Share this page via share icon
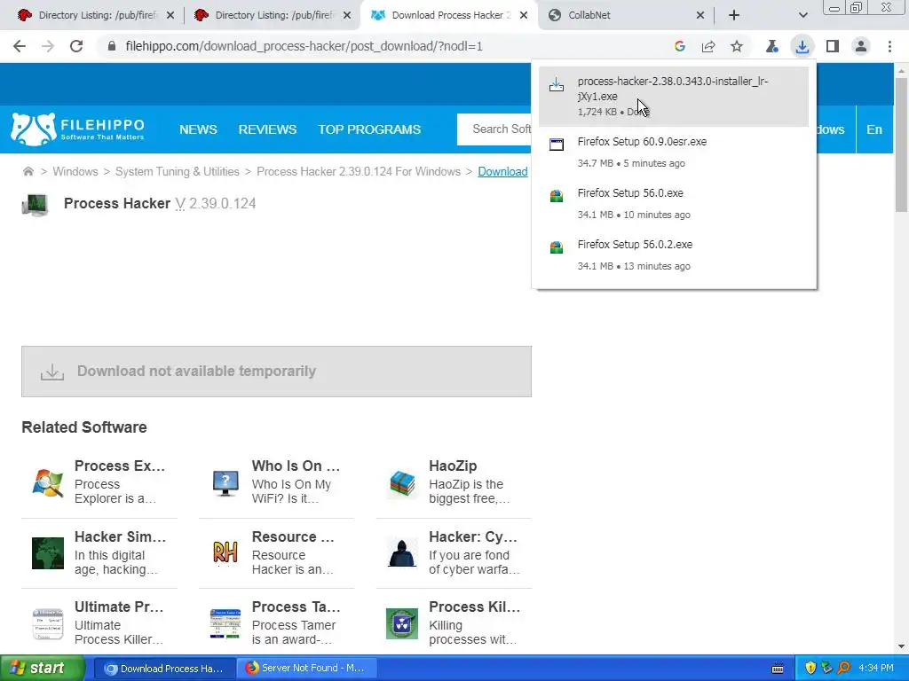This screenshot has width=909, height=681. pyautogui.click(x=708, y=46)
